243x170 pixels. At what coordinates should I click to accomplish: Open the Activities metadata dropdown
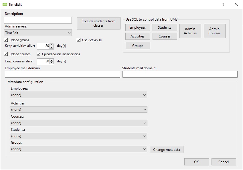[x=78, y=110]
